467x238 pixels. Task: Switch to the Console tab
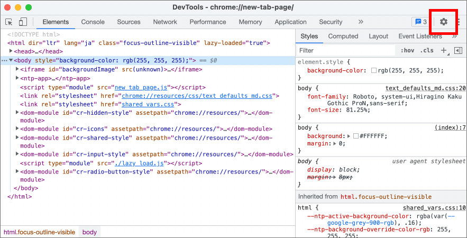click(x=93, y=22)
